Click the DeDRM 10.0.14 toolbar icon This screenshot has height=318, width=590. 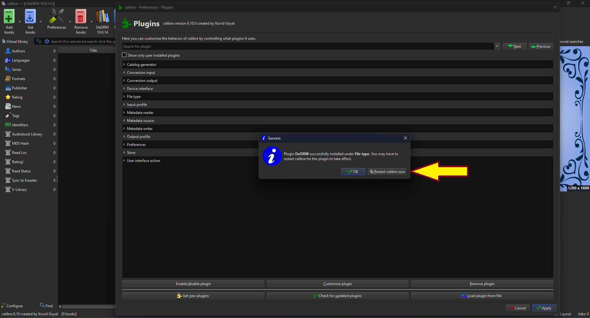[102, 17]
